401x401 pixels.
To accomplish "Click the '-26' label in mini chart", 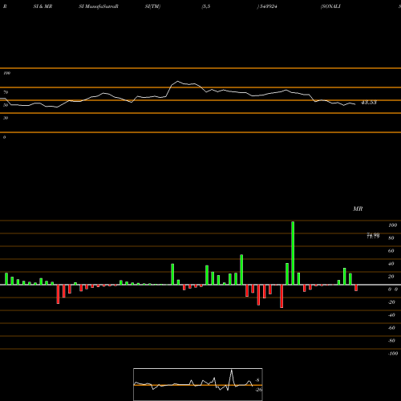I will [x=259, y=390].
